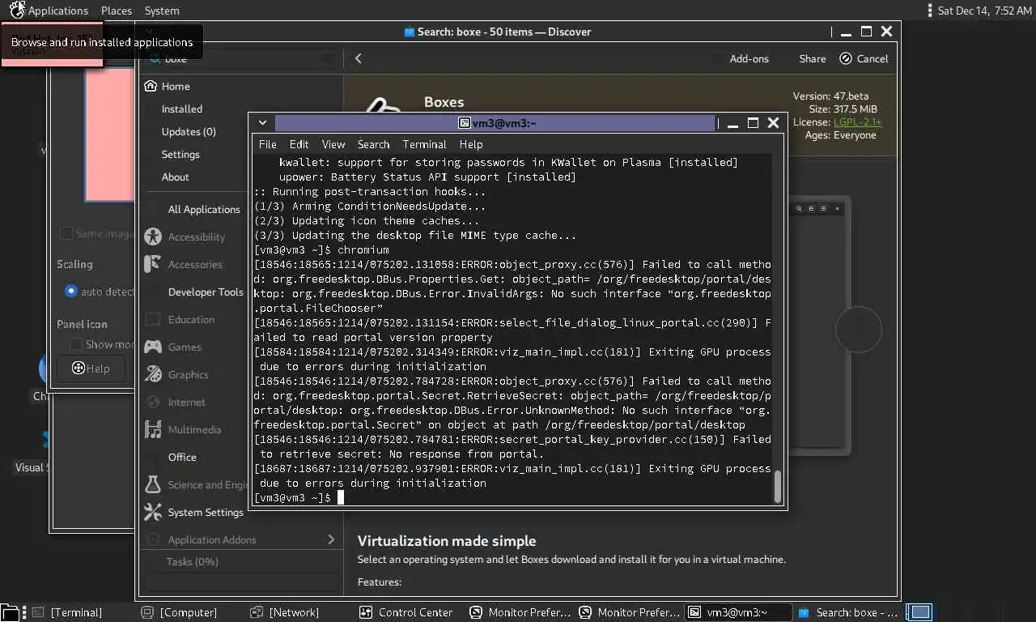Open the terminal's Search menu
The image size is (1036, 622).
pos(373,144)
